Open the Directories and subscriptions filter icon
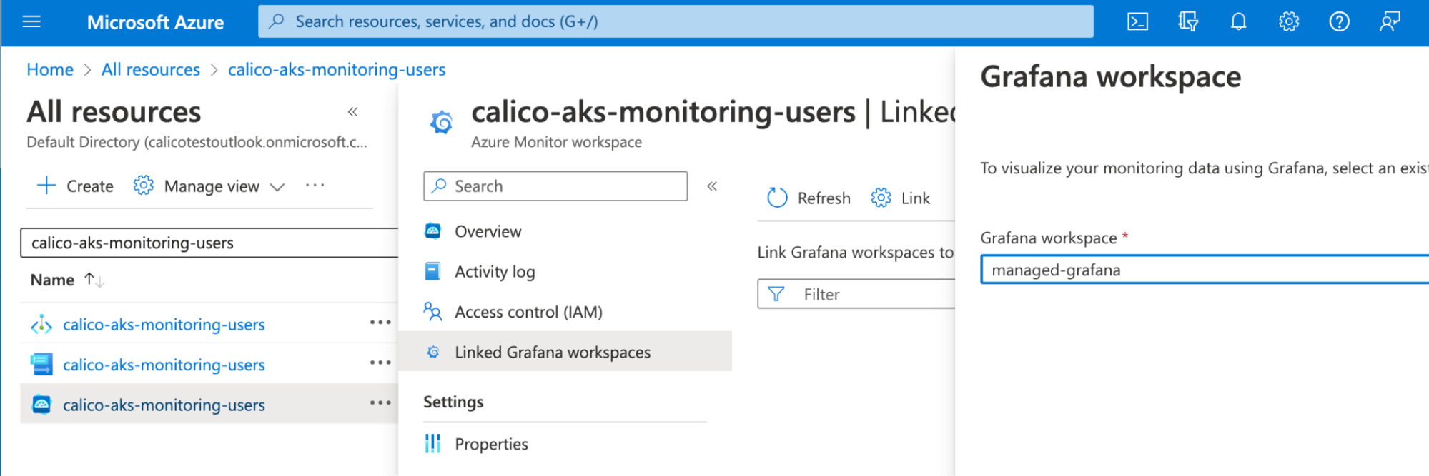Screen dimensions: 1429x476 tap(1188, 21)
